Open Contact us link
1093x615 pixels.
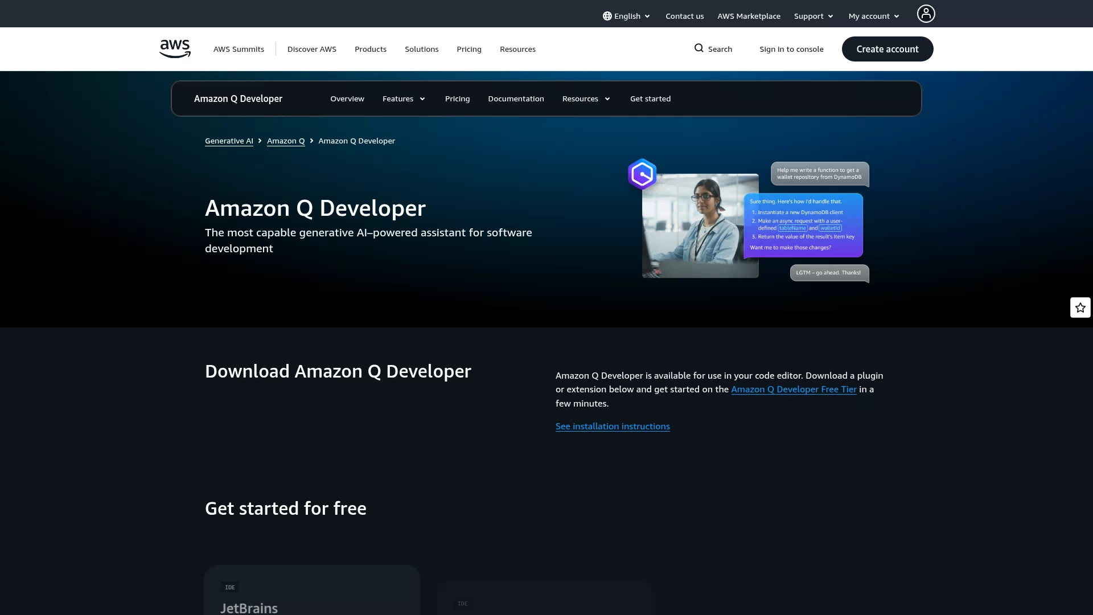pos(684,16)
